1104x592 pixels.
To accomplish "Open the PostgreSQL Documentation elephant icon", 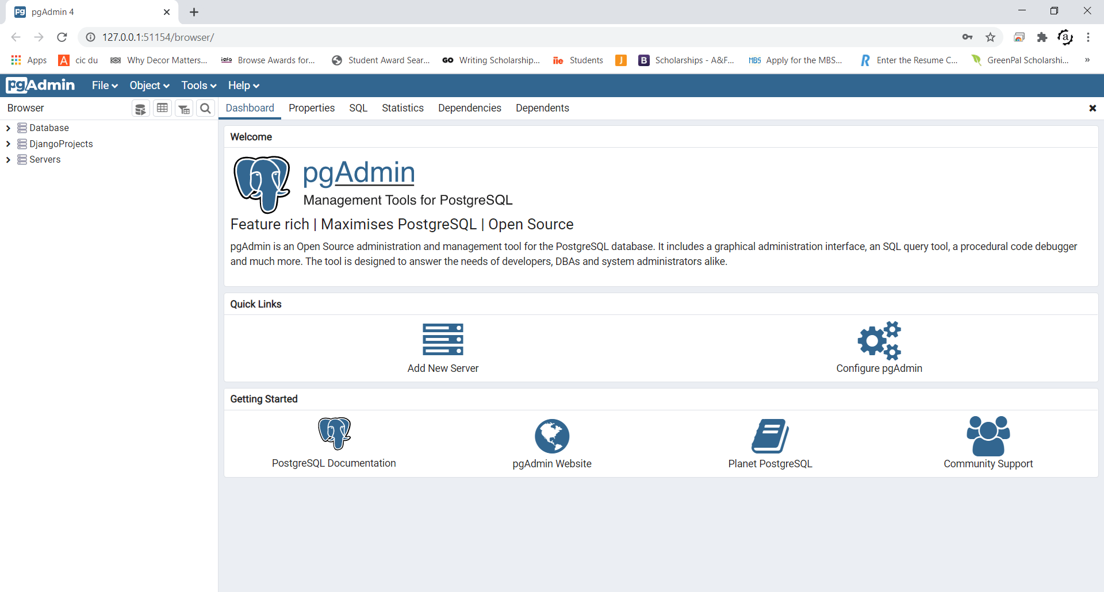I will 334,433.
